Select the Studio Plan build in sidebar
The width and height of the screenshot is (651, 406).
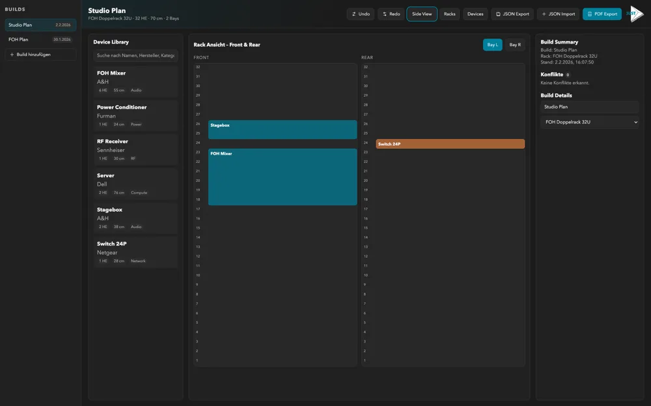(x=39, y=23)
